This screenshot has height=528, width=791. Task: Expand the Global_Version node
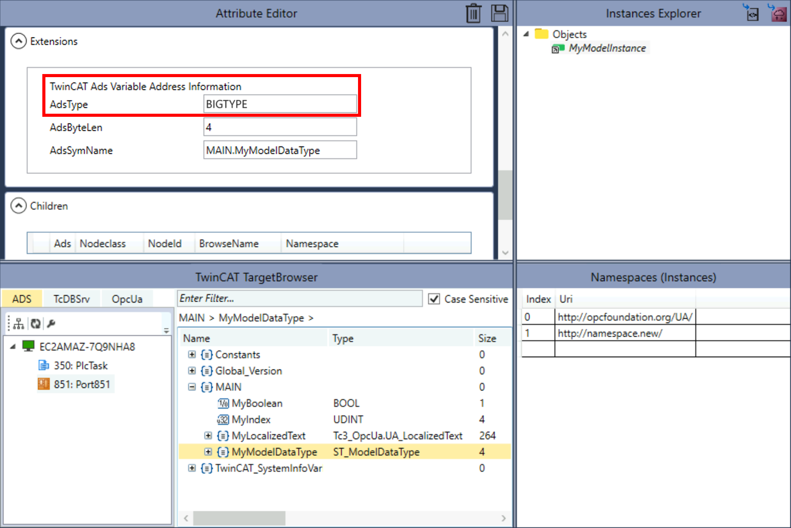[x=192, y=371]
